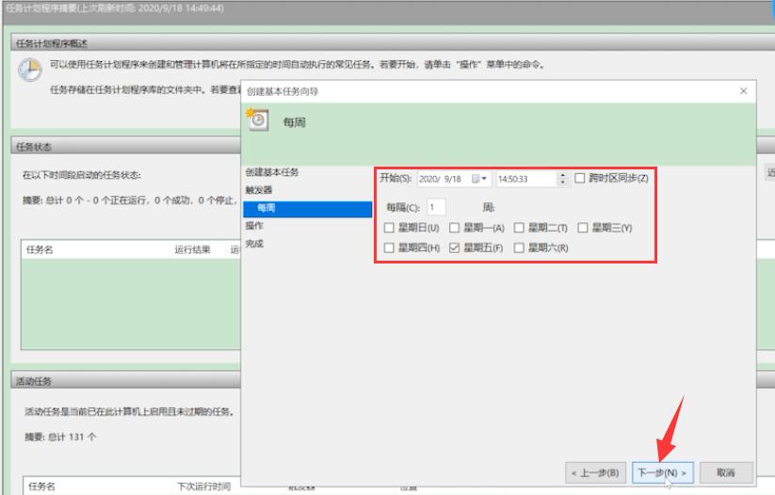Select 完成 step in wizard sidebar
Viewport: 775px width, 495px height.
(254, 244)
